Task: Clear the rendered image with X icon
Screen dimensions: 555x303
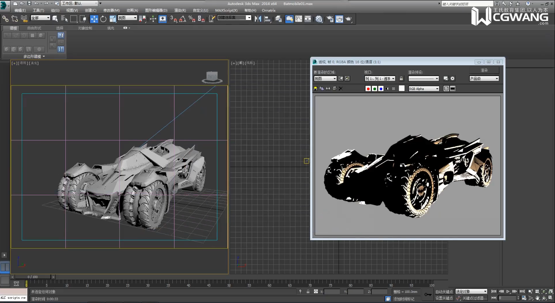Action: tap(341, 89)
